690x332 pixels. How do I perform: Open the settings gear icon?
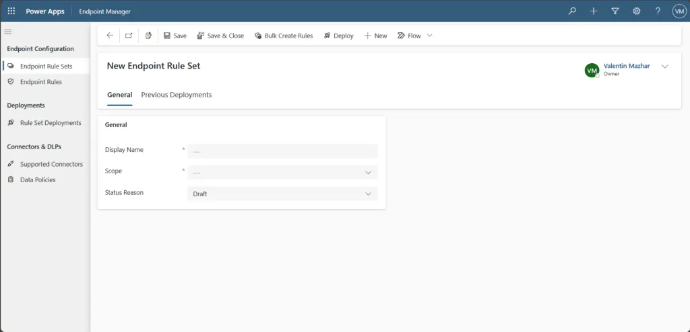point(636,11)
